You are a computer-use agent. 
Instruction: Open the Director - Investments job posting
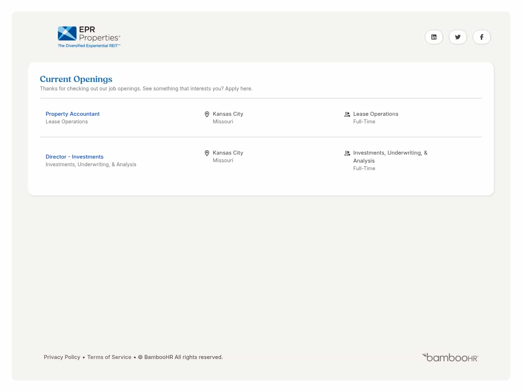pos(74,157)
